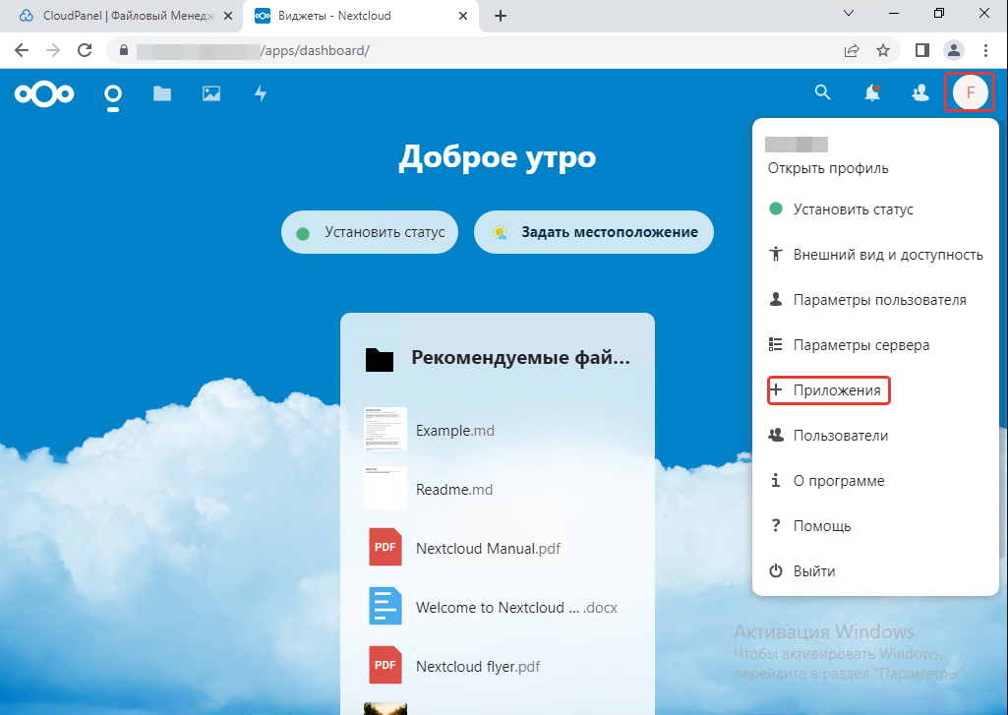Click the search magnifier icon
The width and height of the screenshot is (1008, 715).
[823, 92]
